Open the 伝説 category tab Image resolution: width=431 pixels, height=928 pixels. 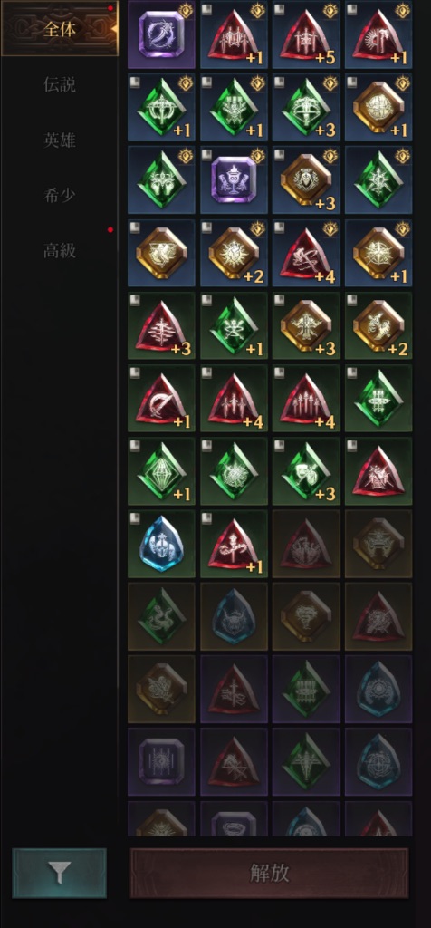pyautogui.click(x=60, y=84)
